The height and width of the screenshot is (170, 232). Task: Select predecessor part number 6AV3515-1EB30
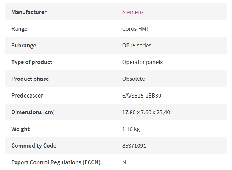(x=142, y=96)
